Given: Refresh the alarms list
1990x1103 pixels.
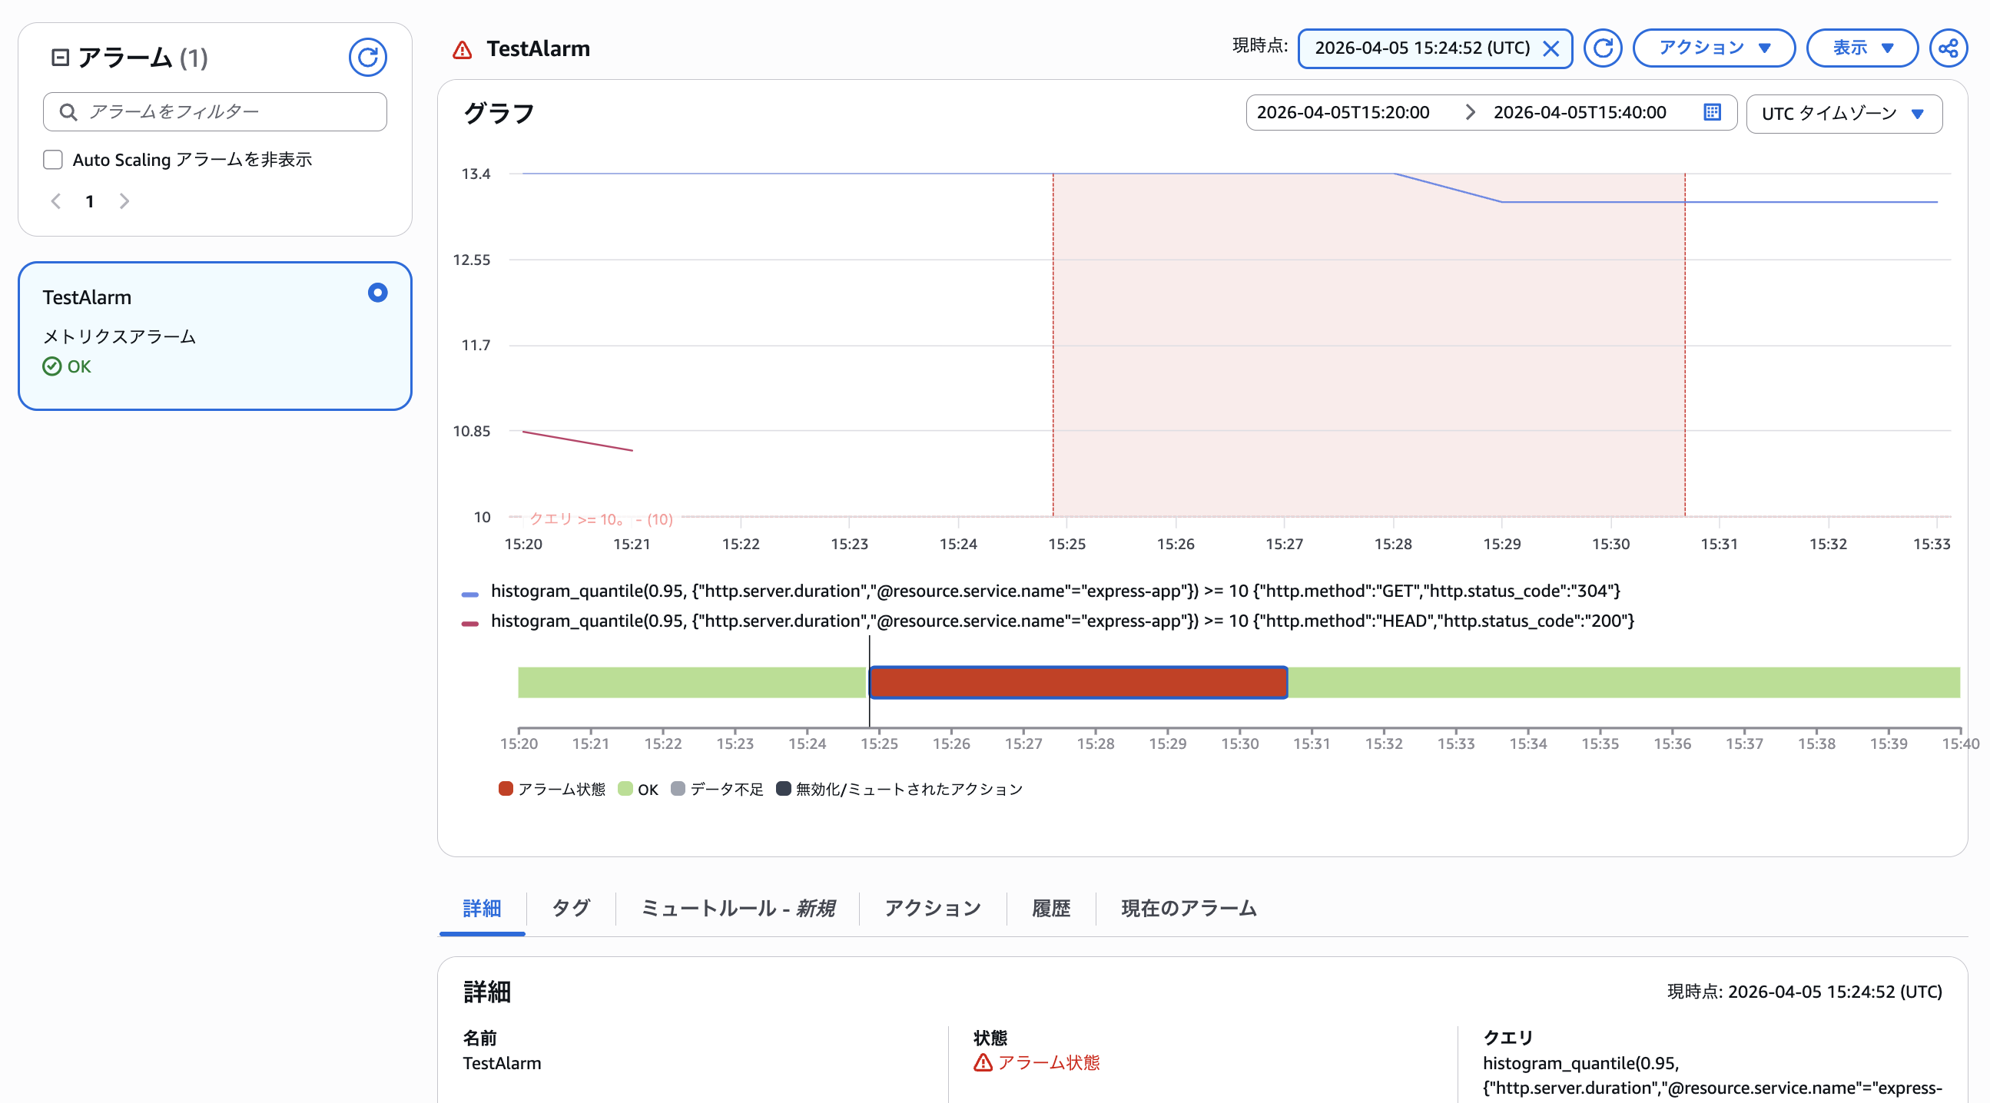Looking at the screenshot, I should pos(369,56).
